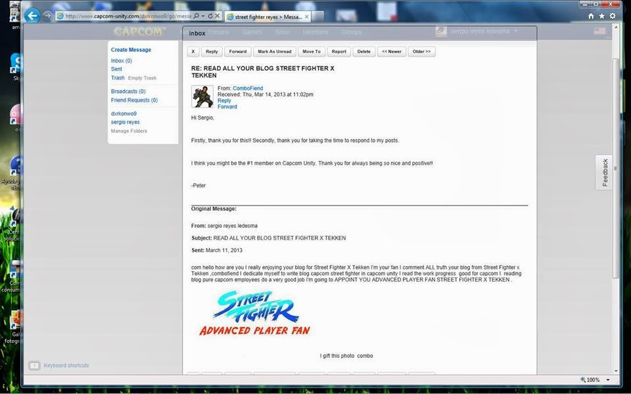Screen dimensions: 631x394
Task: Click the 'Hi Sergio,' greeting text
Action: click(202, 118)
